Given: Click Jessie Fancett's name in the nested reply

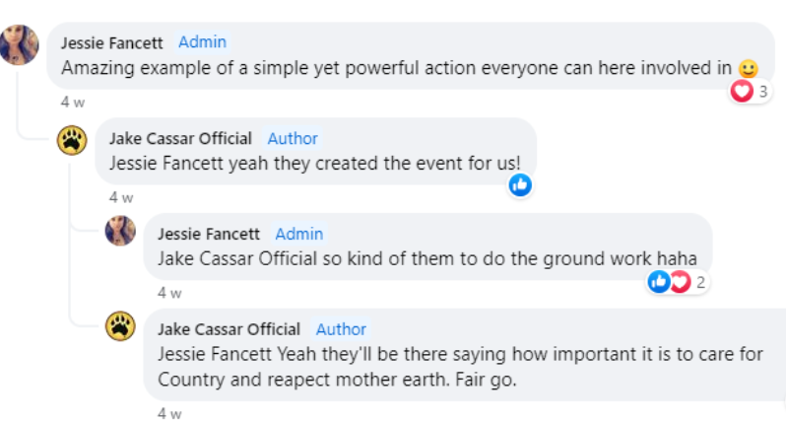Looking at the screenshot, I should (209, 234).
